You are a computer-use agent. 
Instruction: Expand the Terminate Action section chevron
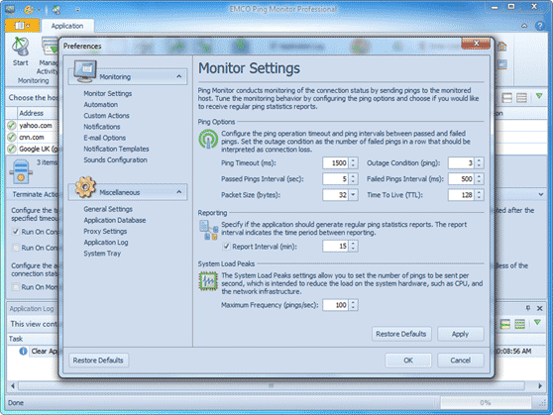coord(541,194)
